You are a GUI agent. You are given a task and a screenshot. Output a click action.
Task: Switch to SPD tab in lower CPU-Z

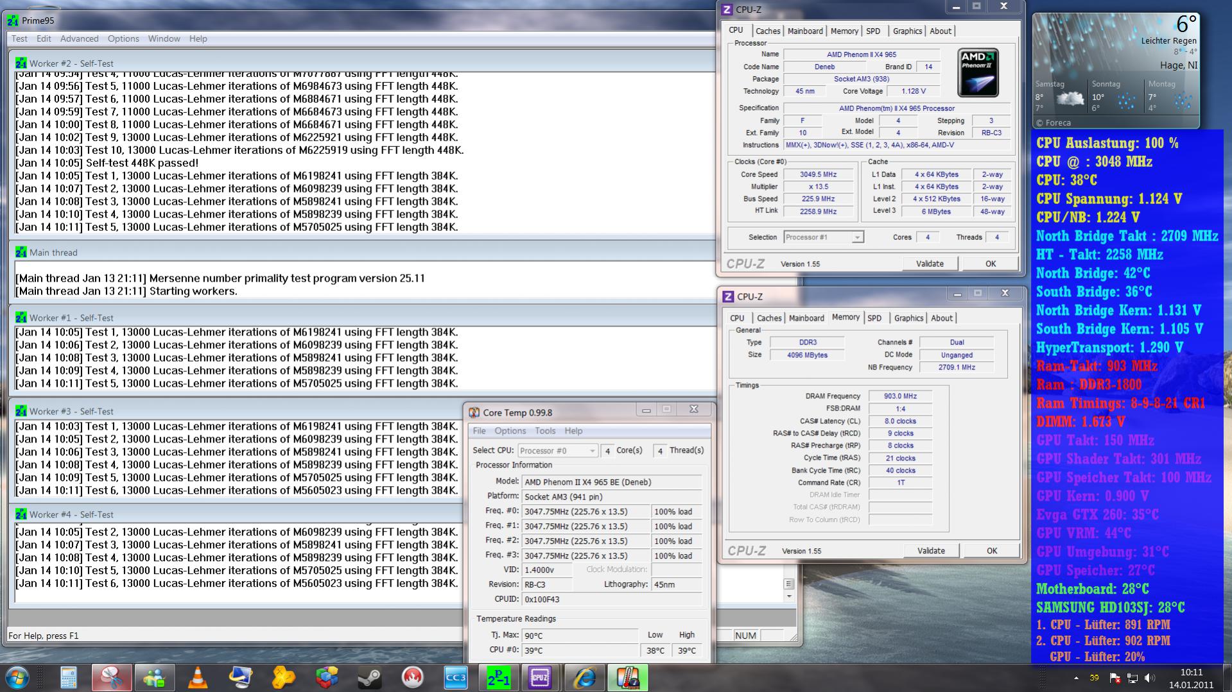click(874, 318)
